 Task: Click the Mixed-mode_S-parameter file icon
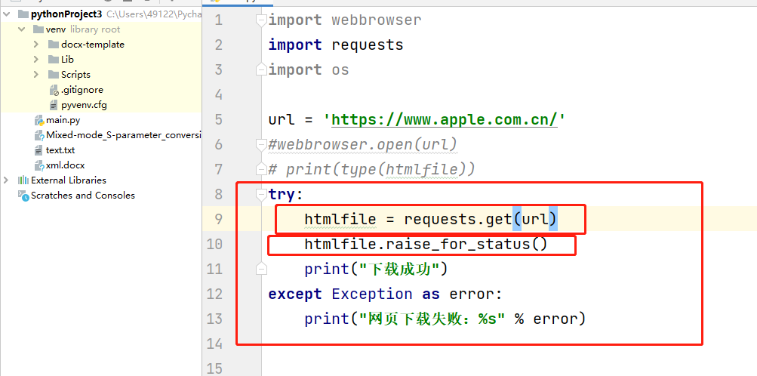click(39, 135)
